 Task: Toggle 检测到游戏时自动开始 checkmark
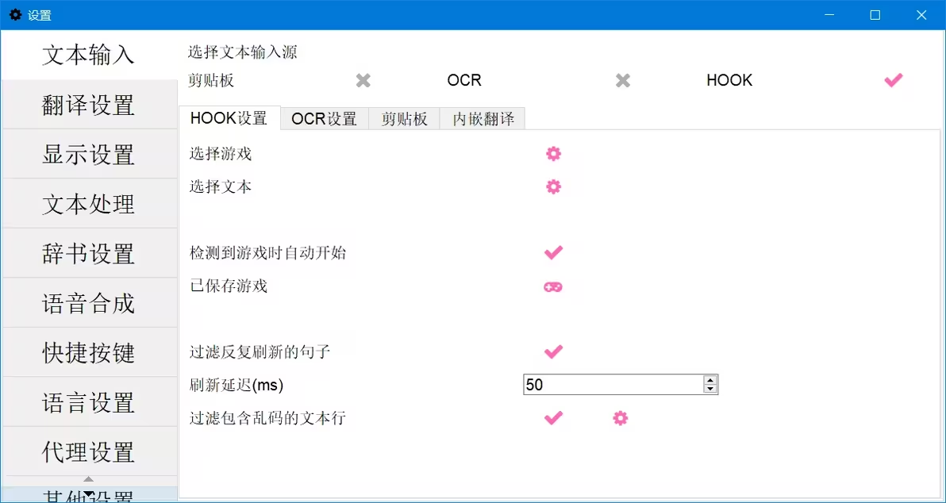point(553,253)
